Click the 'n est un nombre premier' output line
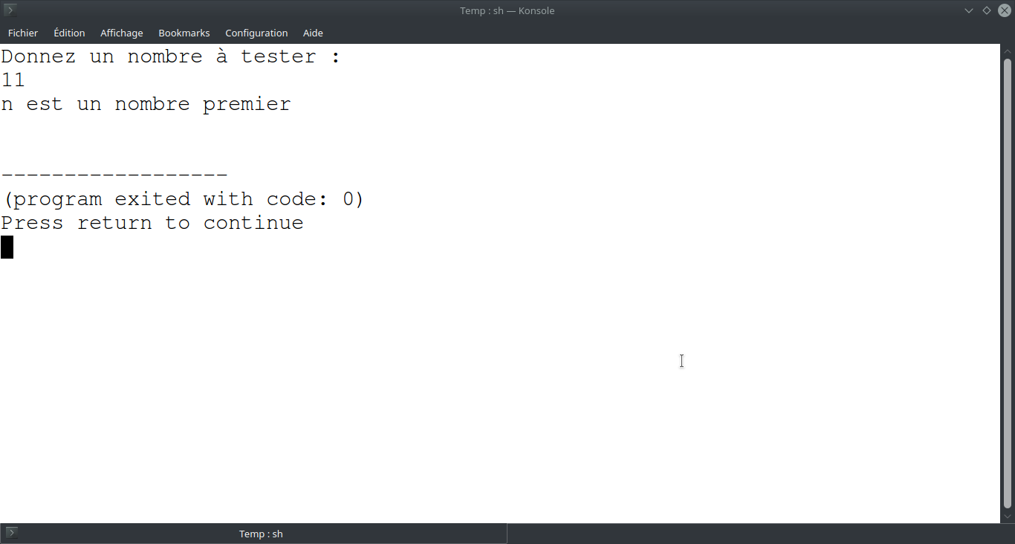1015x544 pixels. [146, 104]
